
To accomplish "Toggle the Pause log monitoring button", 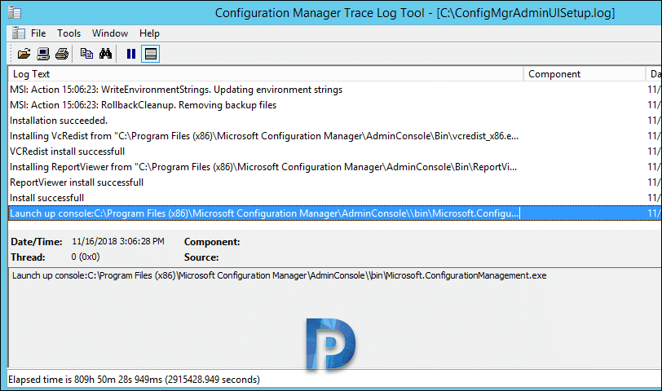I will tap(131, 54).
